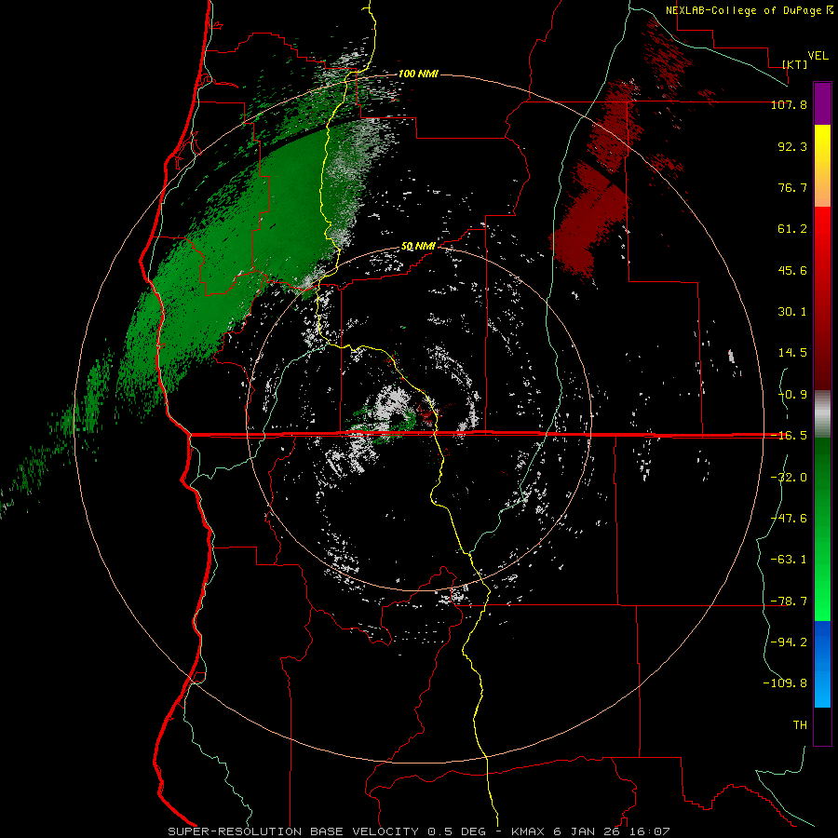The width and height of the screenshot is (838, 838).
Task: Click the 92.3 legend value
Action: (x=792, y=146)
